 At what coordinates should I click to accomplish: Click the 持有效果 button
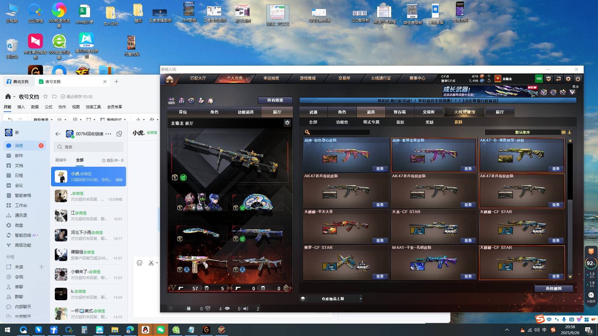pos(275,100)
